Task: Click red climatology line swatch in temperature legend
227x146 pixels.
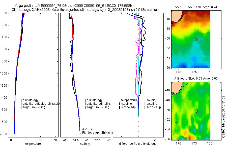Action: pyautogui.click(x=21, y=100)
